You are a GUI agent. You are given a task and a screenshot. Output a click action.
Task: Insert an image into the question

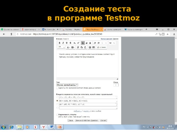coord(90,47)
